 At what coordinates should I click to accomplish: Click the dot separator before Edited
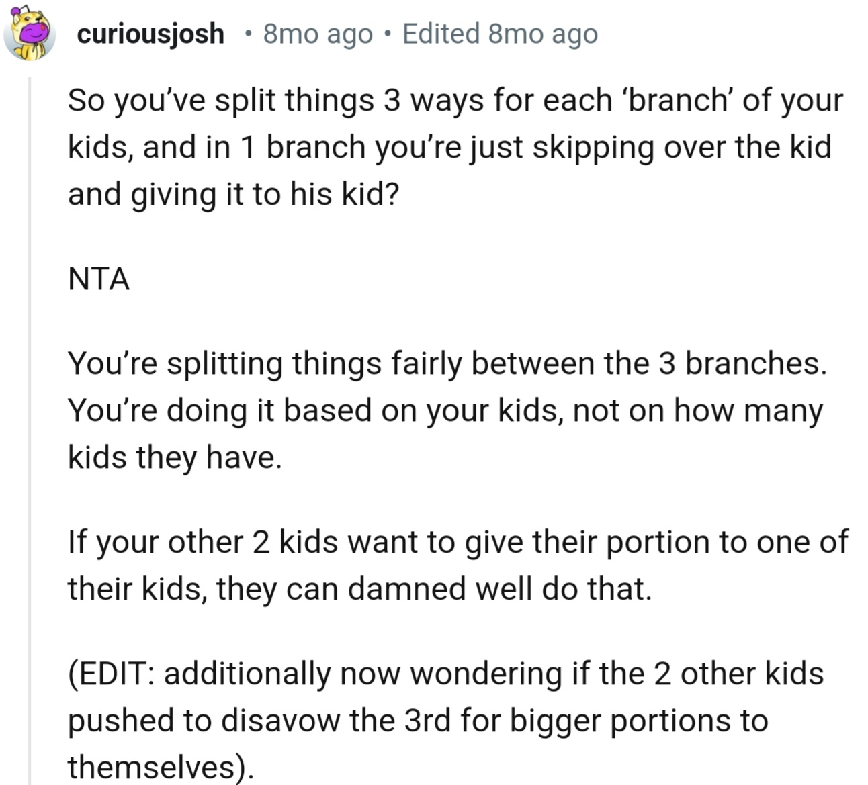[x=388, y=34]
